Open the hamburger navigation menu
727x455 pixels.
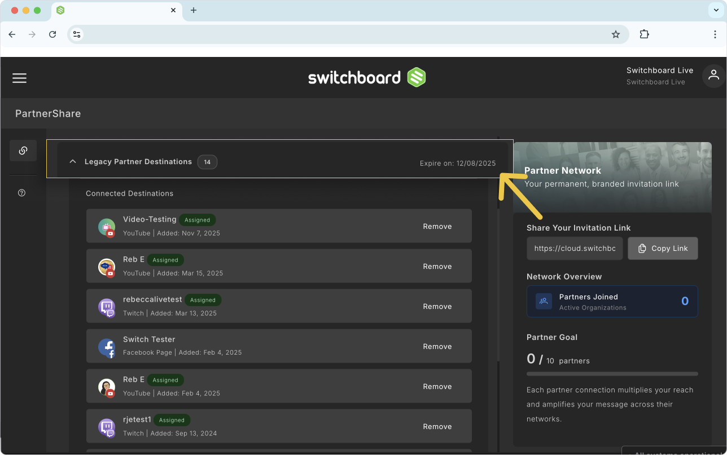coord(20,78)
